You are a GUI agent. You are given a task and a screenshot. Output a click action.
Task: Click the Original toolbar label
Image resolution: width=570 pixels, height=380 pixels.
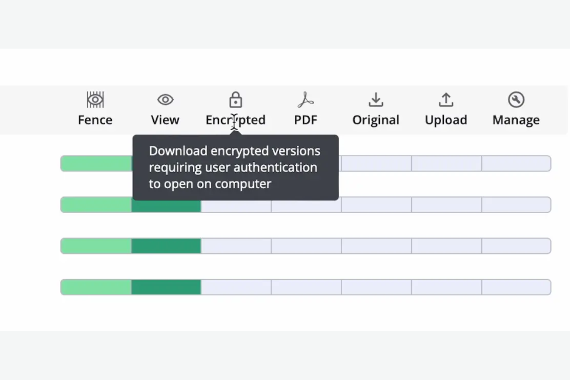(x=376, y=120)
